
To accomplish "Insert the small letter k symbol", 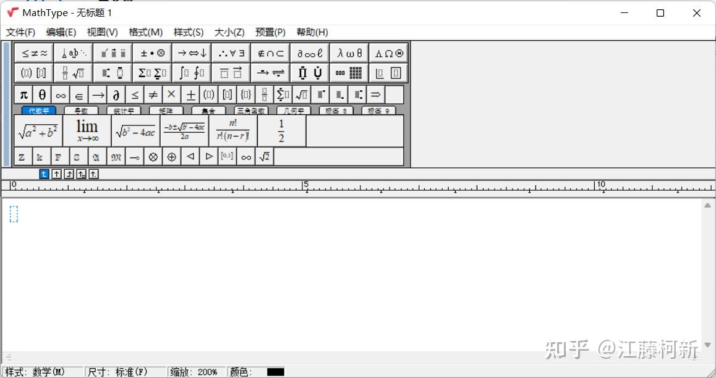I will [x=41, y=157].
